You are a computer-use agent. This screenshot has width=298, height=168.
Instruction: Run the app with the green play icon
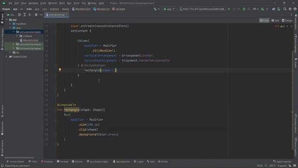229,9
